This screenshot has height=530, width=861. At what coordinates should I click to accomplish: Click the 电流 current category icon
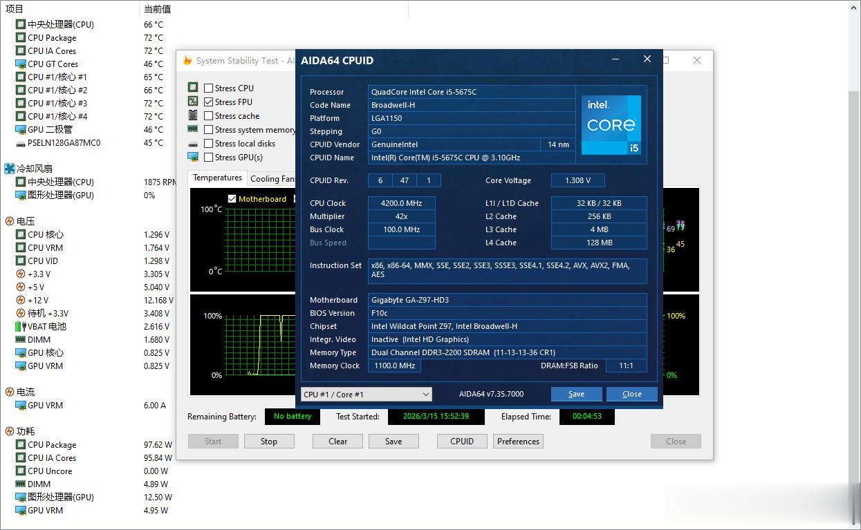click(10, 392)
